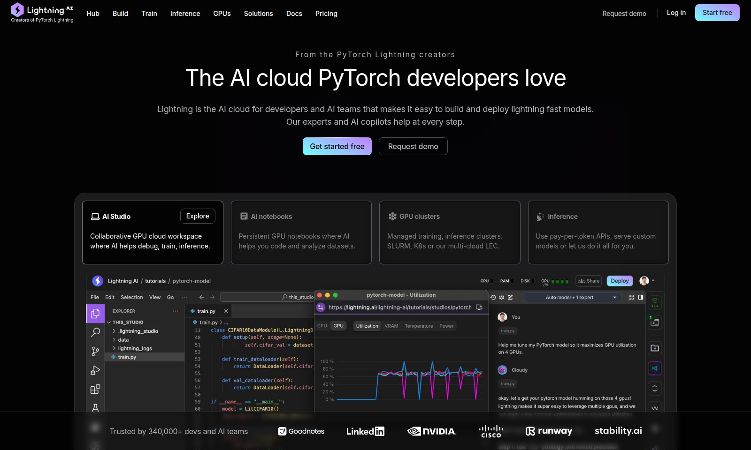
Task: Click the Python icon on train.py tab
Action: click(x=192, y=311)
